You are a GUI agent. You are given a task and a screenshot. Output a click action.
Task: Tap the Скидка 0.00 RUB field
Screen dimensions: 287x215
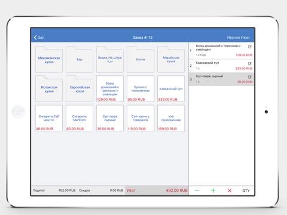click(101, 191)
